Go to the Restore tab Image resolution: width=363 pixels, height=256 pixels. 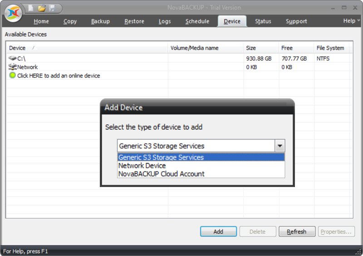coord(134,21)
